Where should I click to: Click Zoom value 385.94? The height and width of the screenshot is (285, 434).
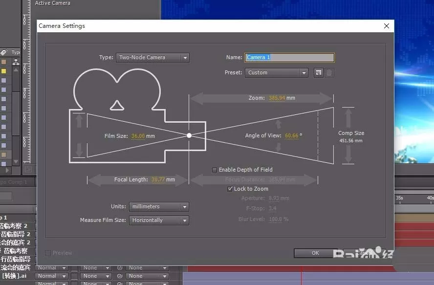[x=277, y=98]
